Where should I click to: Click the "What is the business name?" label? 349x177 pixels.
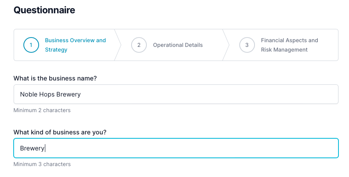(x=55, y=79)
